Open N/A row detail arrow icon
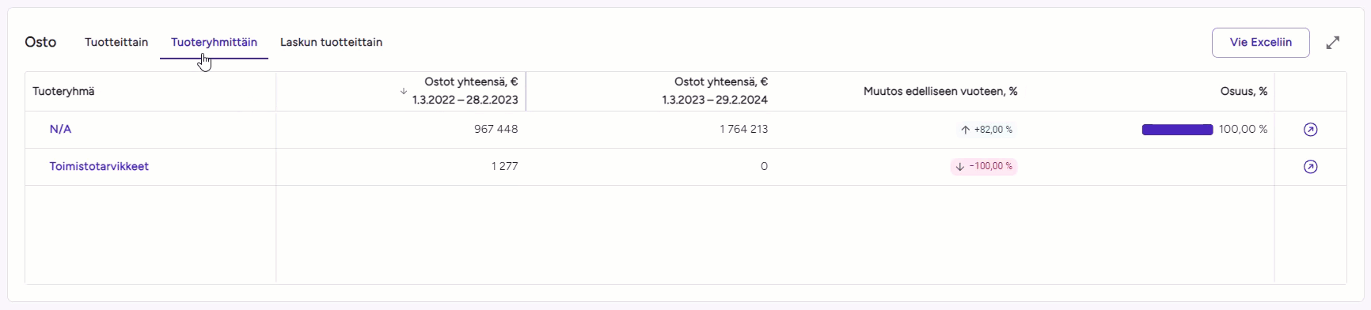This screenshot has height=310, width=1371. tap(1310, 130)
